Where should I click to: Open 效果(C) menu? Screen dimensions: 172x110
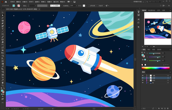44,2
